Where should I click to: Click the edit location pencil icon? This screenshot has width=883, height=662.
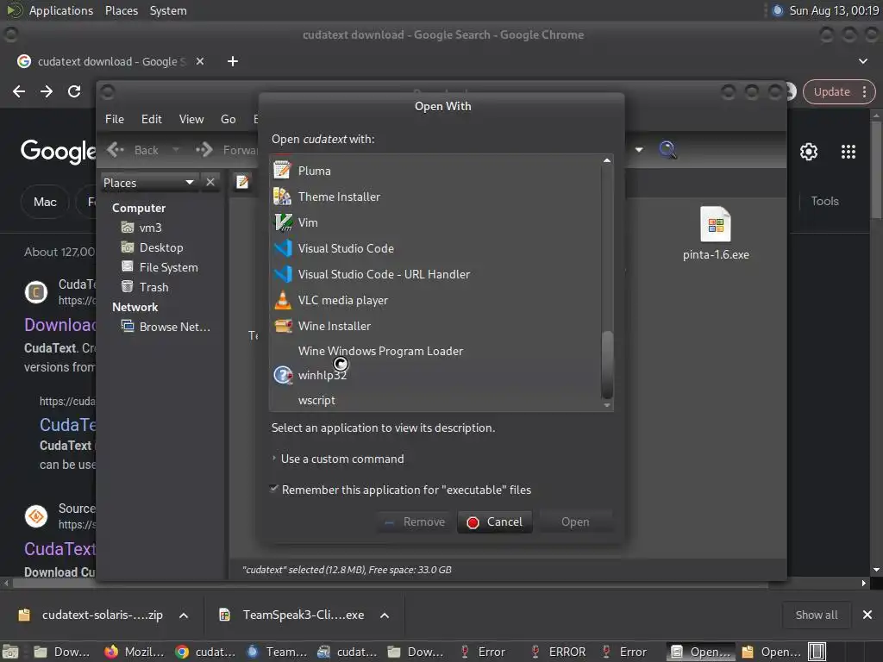pos(242,182)
